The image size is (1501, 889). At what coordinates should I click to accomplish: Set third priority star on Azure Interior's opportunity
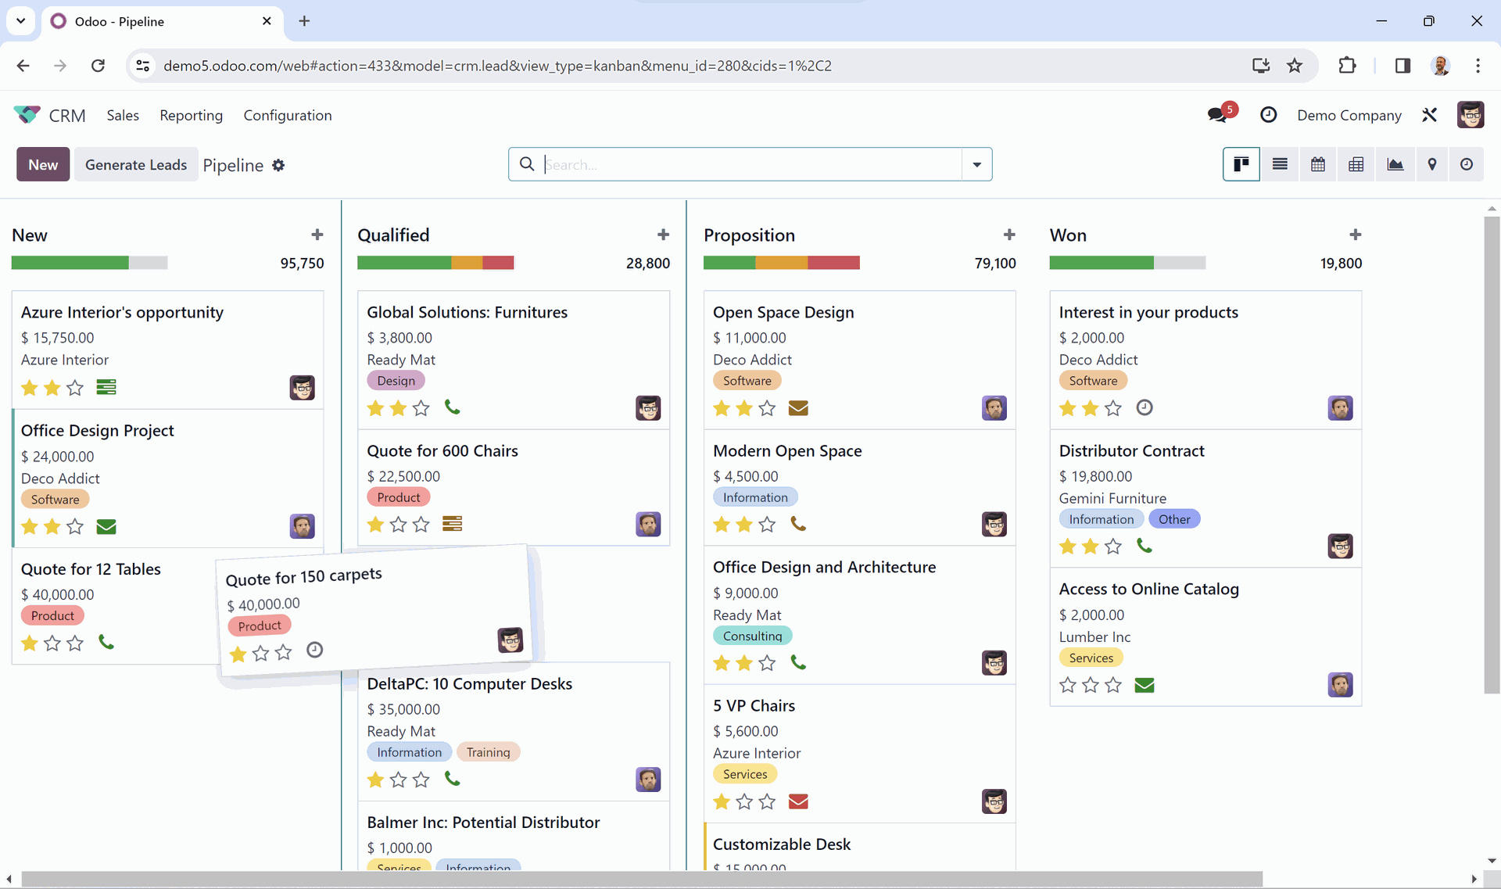(x=75, y=387)
